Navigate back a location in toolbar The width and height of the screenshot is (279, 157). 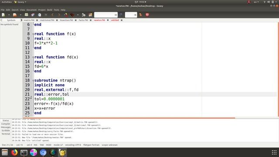[x=52, y=15]
